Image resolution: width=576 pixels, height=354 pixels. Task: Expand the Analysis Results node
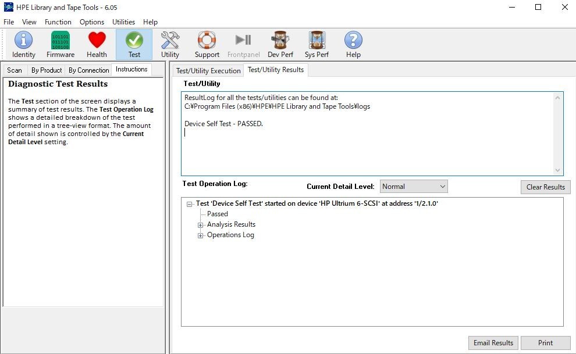click(200, 225)
